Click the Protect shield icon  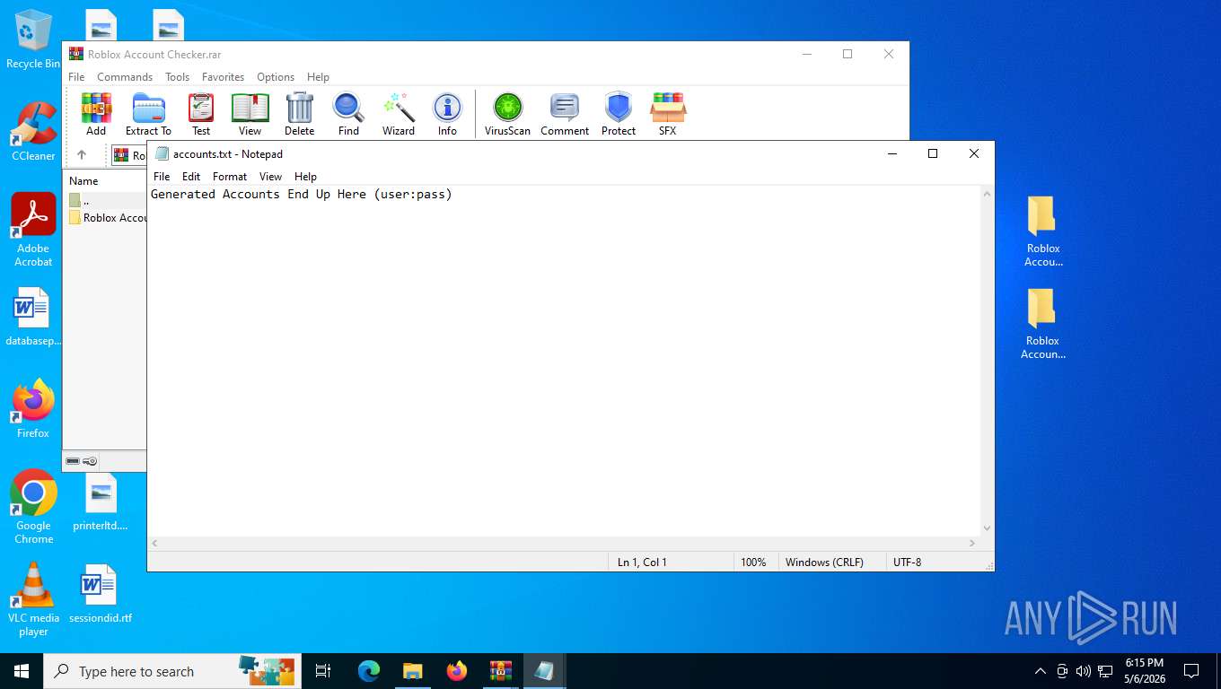(619, 114)
